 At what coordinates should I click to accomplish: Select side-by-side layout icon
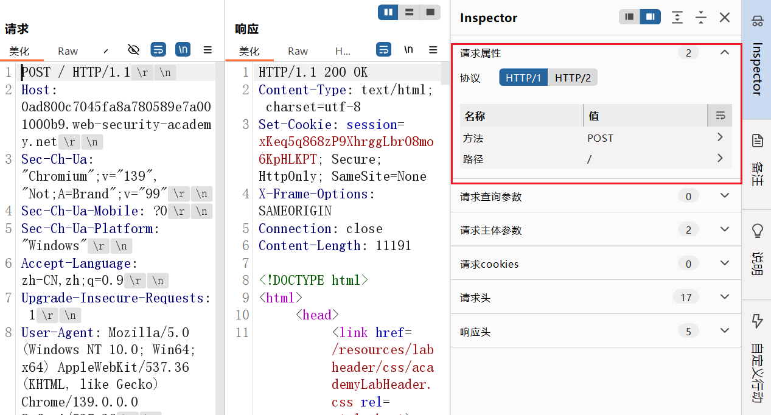[388, 12]
